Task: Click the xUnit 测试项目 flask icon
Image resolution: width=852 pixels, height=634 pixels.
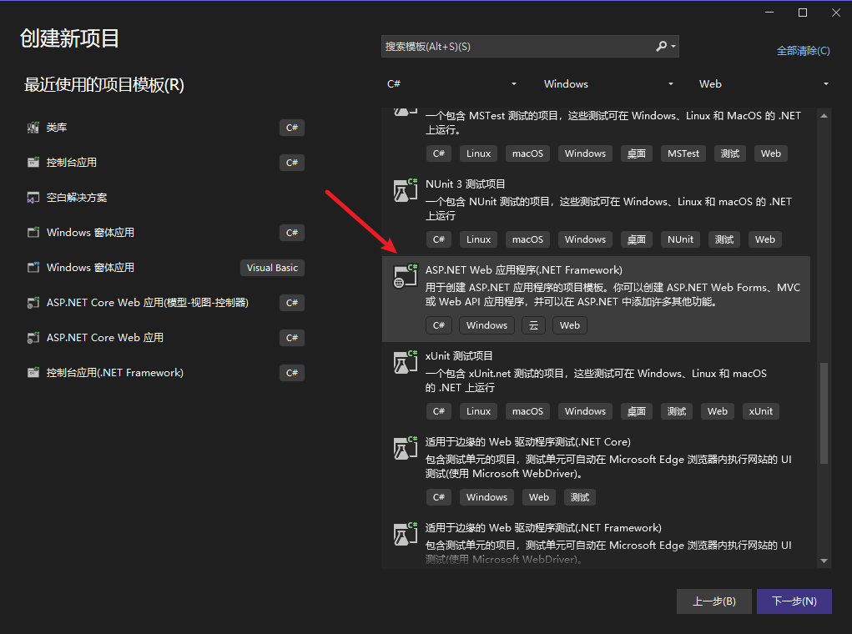Action: point(406,362)
